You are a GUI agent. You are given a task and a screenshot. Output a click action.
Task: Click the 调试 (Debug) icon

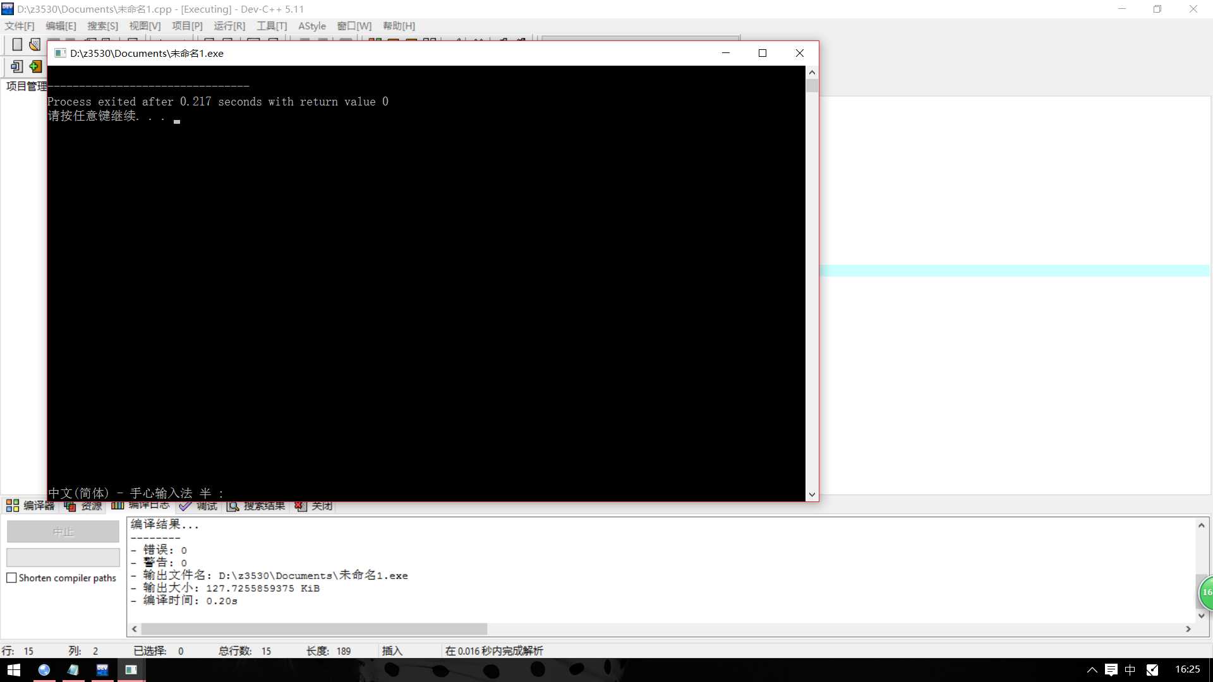coord(206,505)
